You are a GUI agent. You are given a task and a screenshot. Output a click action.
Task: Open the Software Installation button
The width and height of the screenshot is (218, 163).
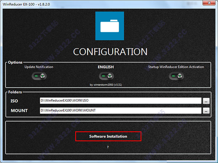(108, 136)
